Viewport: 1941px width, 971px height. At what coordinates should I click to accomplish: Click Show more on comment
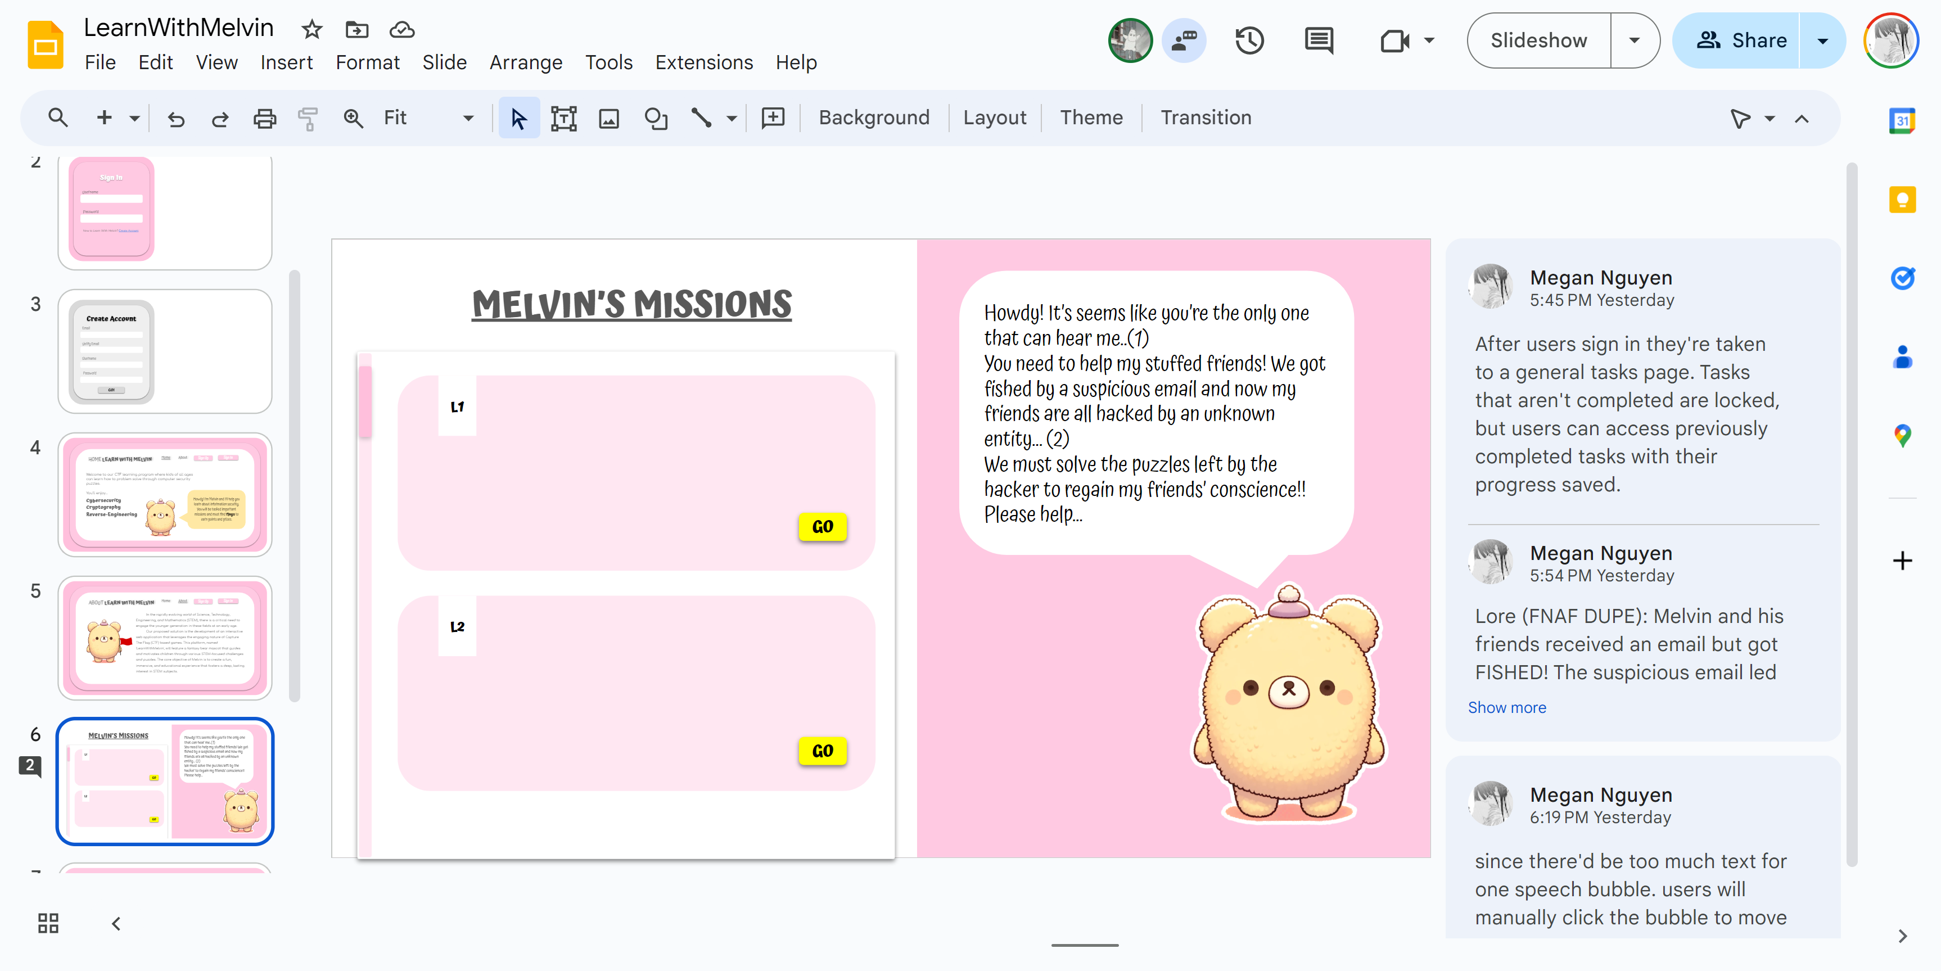point(1506,707)
